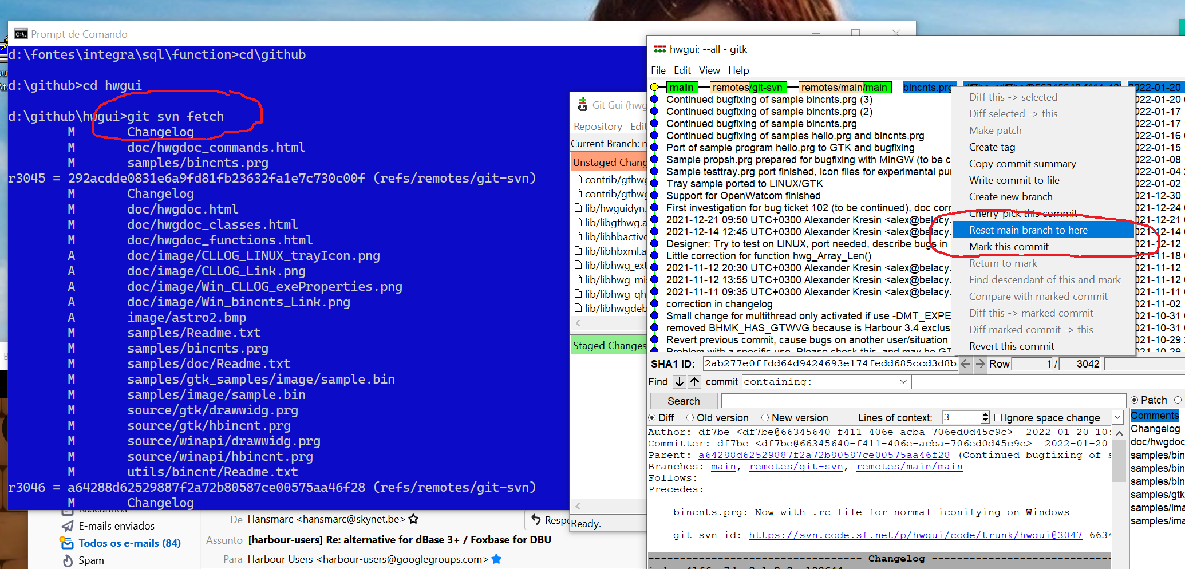Image resolution: width=1185 pixels, height=569 pixels.
Task: Click the Spam flame icon
Action: point(68,560)
